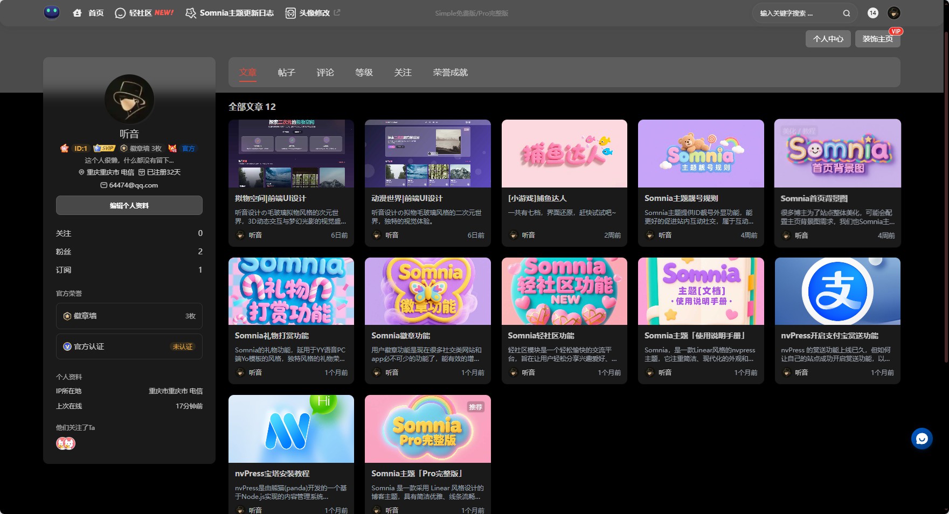This screenshot has height=514, width=949.
Task: Click 粉丝 count row in sidebar
Action: click(x=129, y=252)
